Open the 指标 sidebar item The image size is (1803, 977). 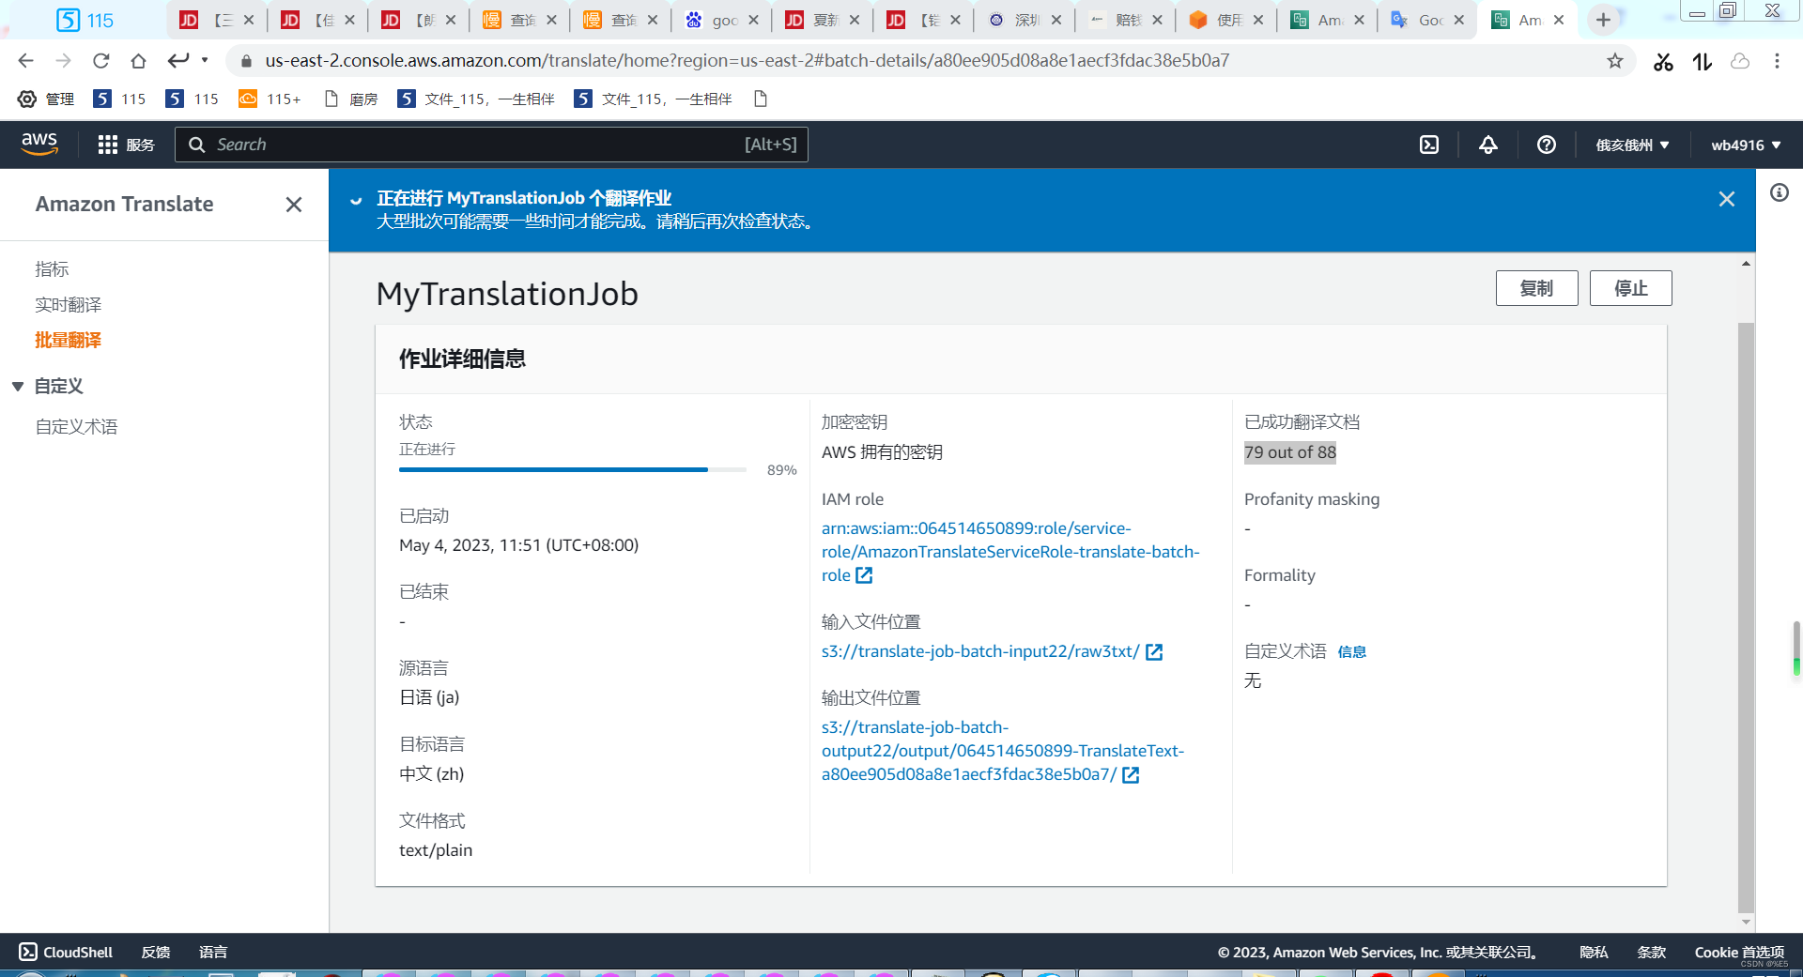coord(53,269)
